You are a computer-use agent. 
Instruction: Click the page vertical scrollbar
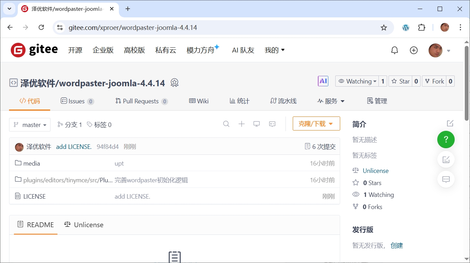(467, 83)
